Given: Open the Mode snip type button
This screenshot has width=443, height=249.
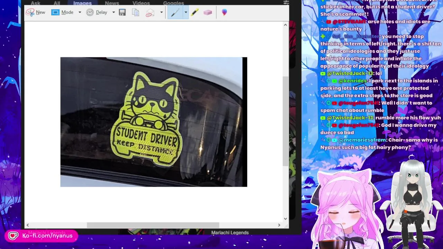Looking at the screenshot, I should [x=62, y=12].
